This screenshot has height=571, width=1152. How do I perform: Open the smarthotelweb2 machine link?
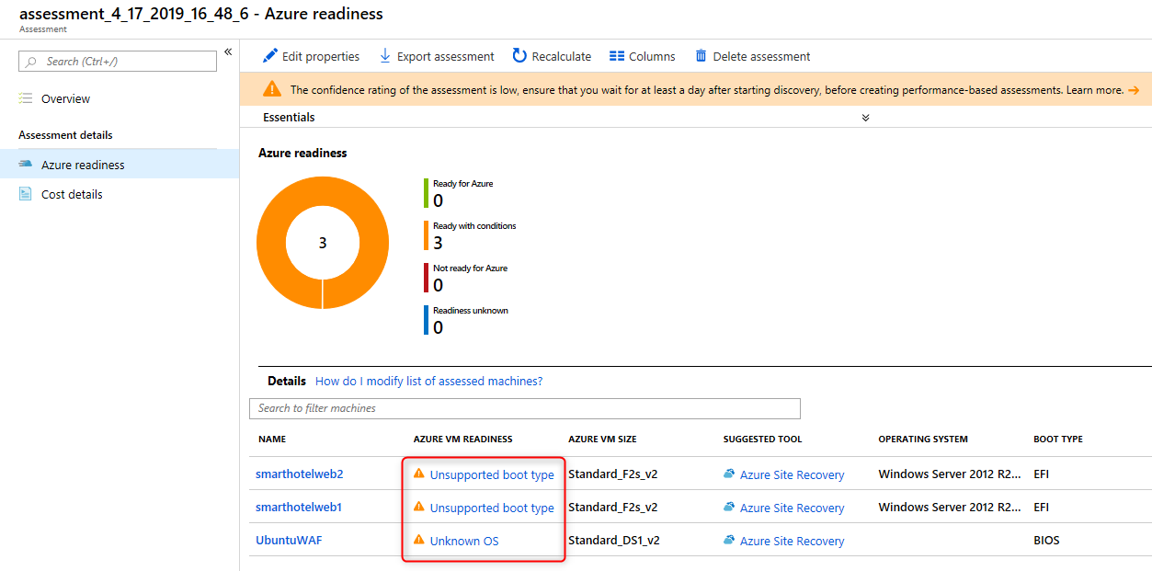pos(300,474)
